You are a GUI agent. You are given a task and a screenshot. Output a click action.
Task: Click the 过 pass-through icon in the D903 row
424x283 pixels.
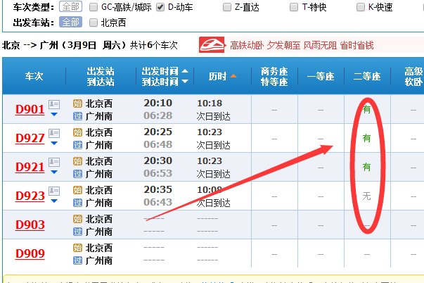coord(77,232)
